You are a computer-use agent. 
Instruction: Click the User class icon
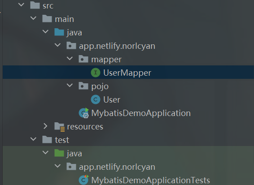pos(96,99)
